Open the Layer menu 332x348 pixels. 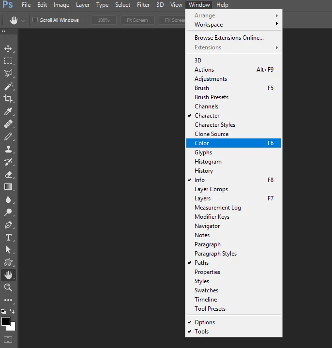(83, 5)
